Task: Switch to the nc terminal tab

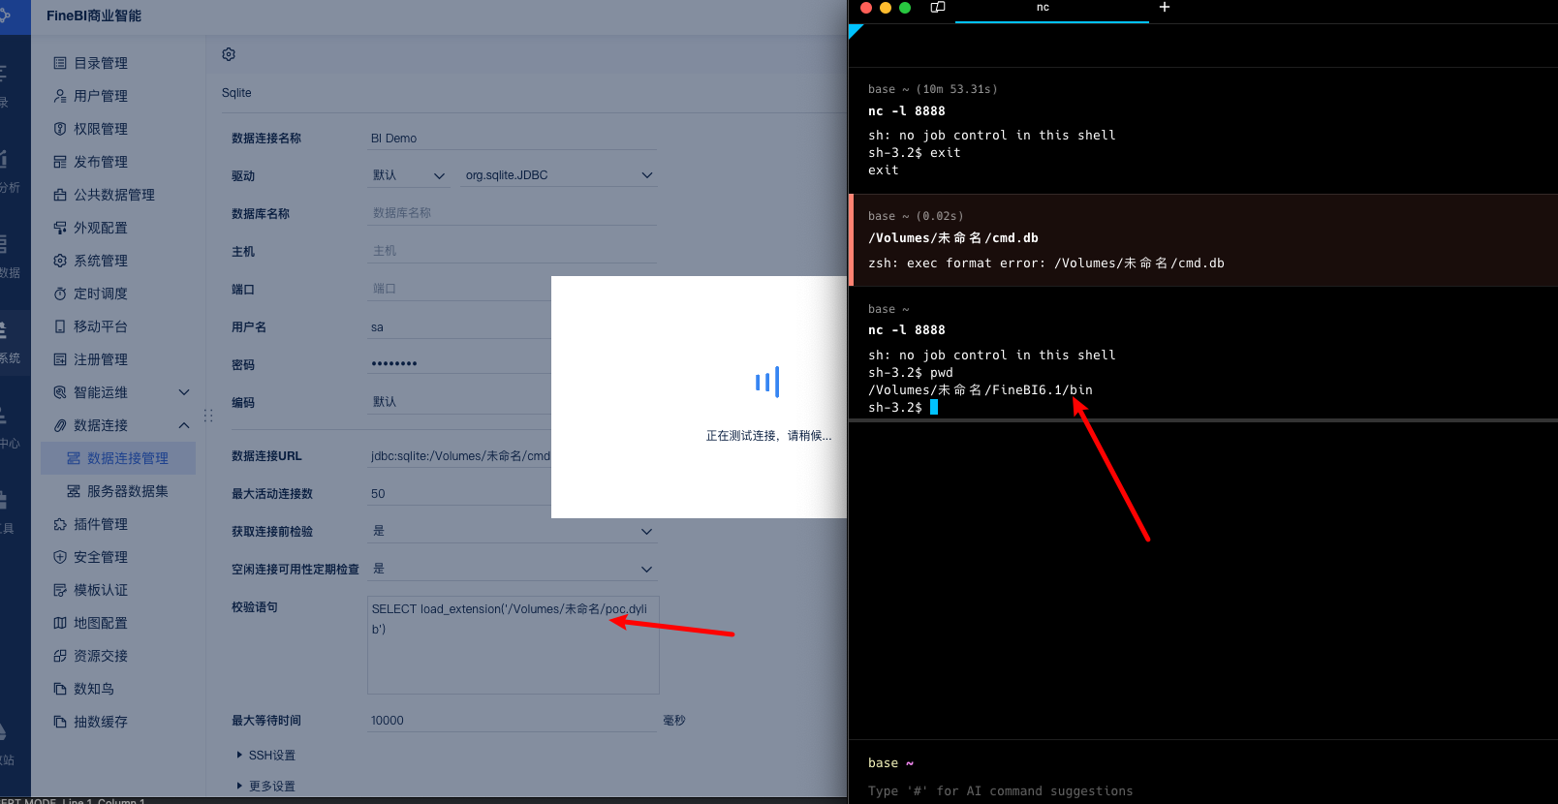Action: pos(1043,8)
